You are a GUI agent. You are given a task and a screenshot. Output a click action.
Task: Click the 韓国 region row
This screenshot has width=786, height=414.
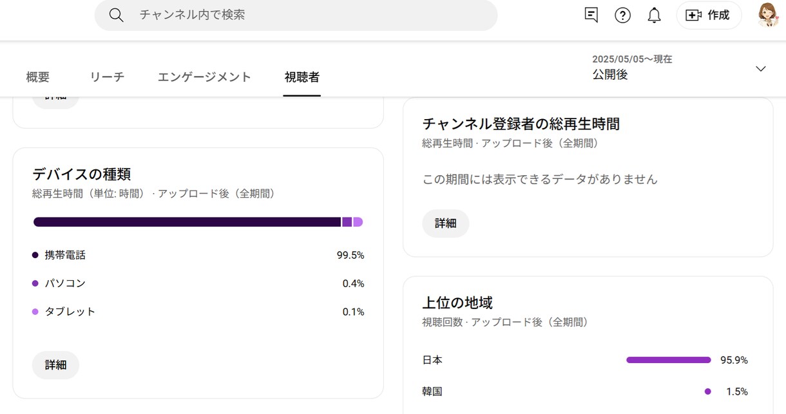(585, 391)
